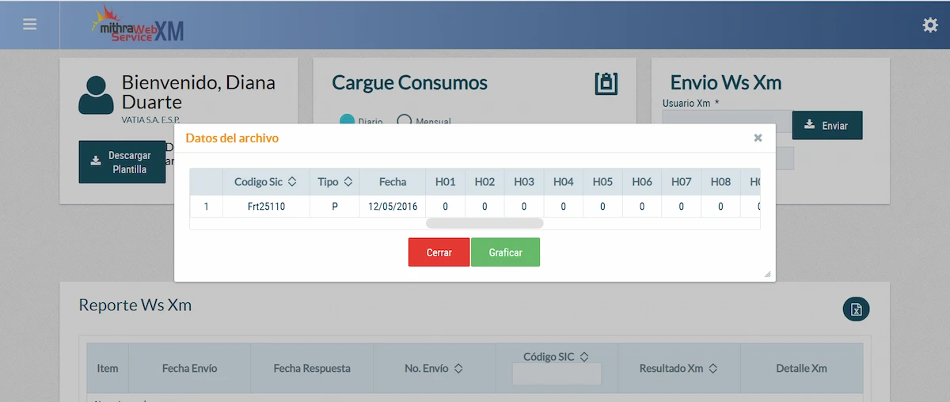
Task: Click the H03 column header
Action: 524,182
